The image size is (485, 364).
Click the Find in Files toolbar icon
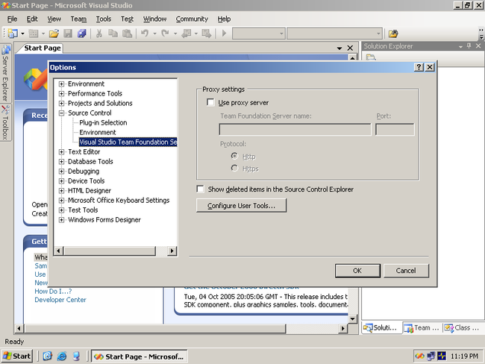pyautogui.click(x=393, y=33)
